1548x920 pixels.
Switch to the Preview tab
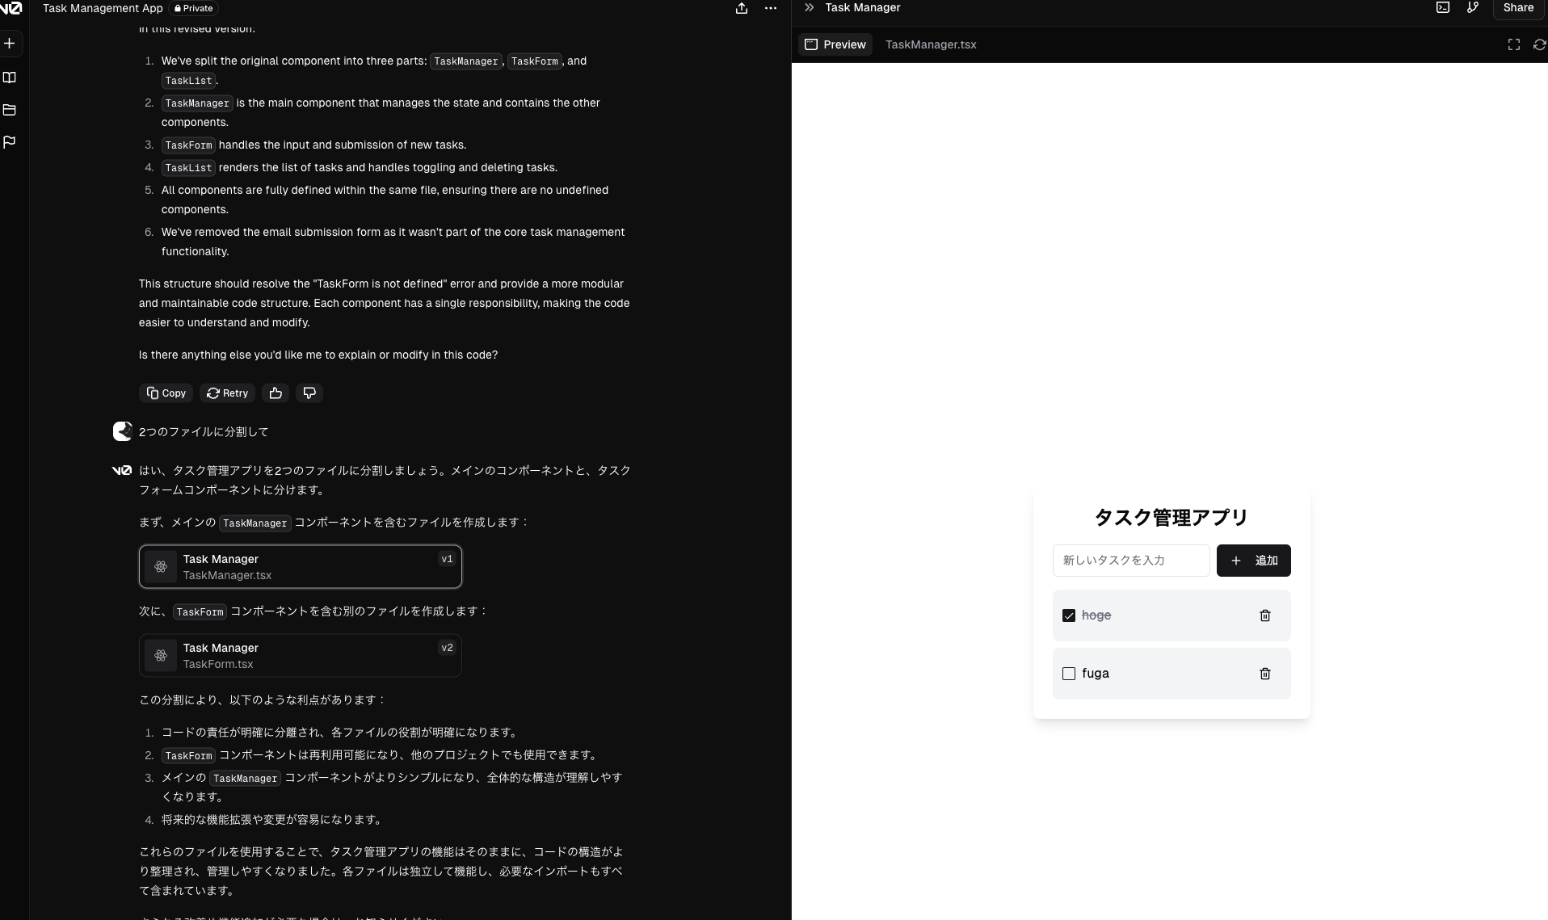(835, 45)
